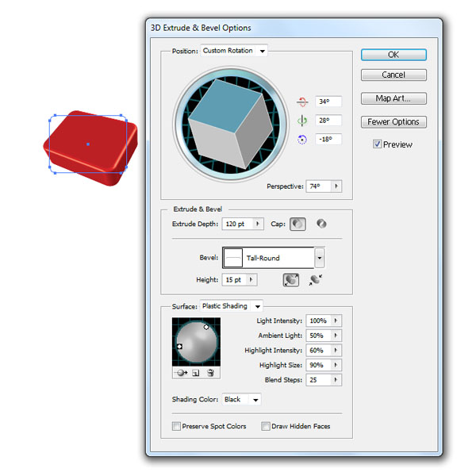The image size is (476, 476).
Task: Select Bevel Extent Out button
Action: tap(291, 280)
